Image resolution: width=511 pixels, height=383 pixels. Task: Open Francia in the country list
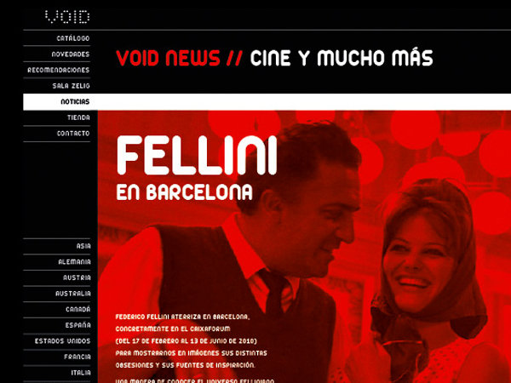pyautogui.click(x=78, y=357)
